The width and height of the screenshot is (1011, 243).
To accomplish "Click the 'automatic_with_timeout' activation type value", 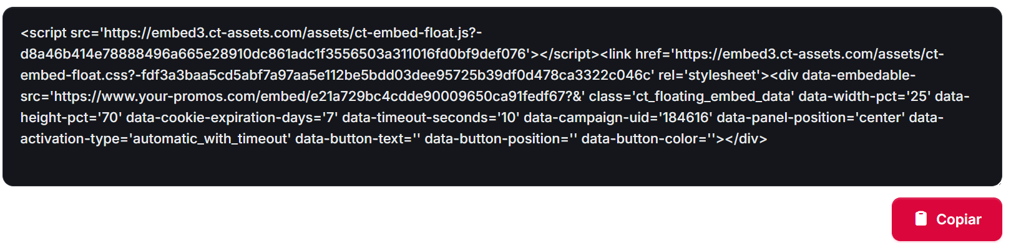I will pyautogui.click(x=210, y=139).
